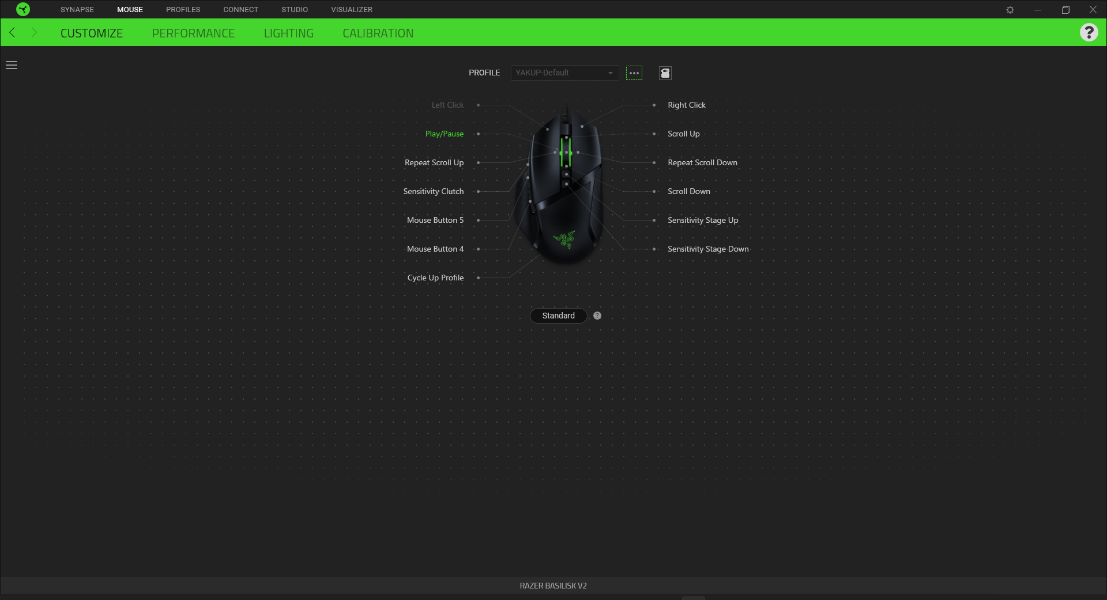
Task: Open the VISUALIZER tab
Action: pos(352,10)
